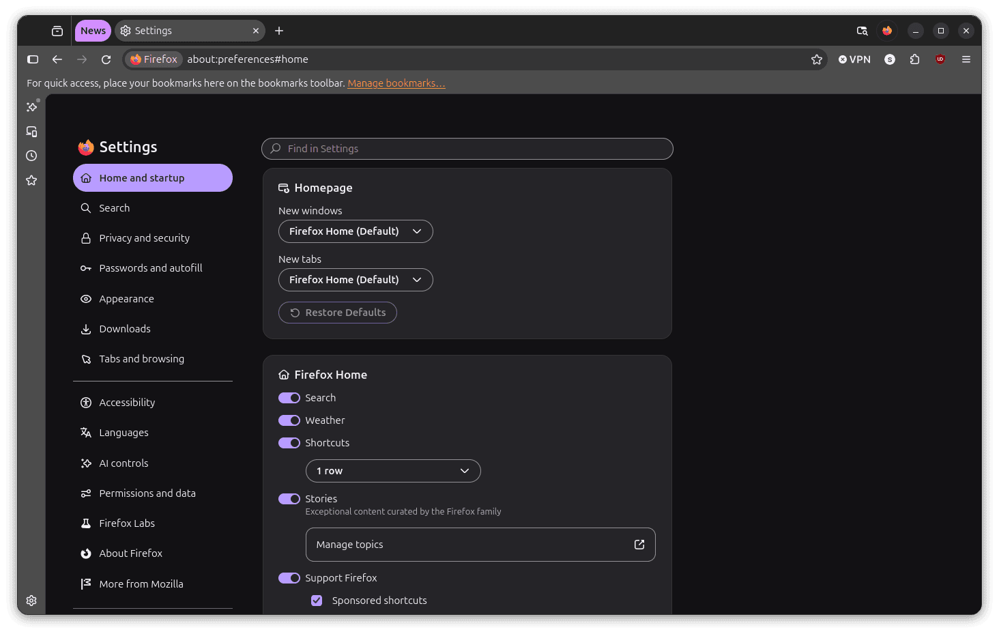The image size is (999, 634).
Task: Click the Firefox identity badge in address bar
Action: (x=154, y=59)
